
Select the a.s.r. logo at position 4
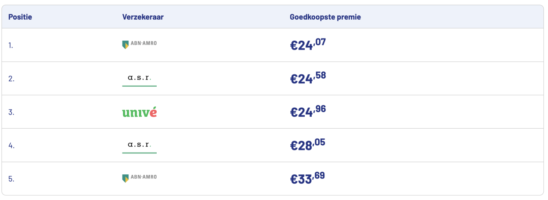[x=139, y=145]
